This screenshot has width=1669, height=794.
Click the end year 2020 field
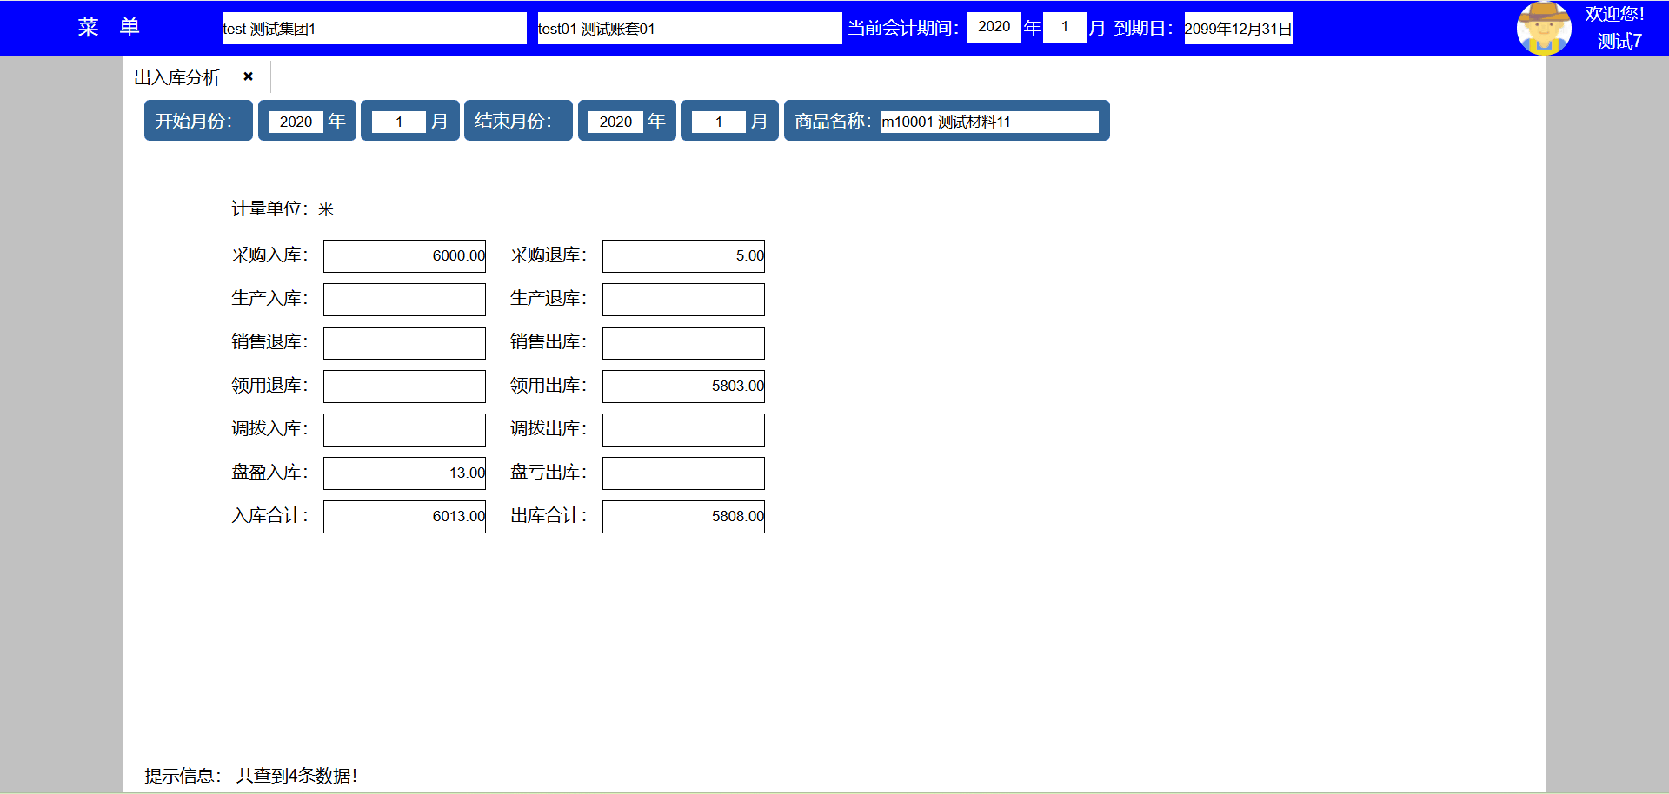click(x=615, y=122)
